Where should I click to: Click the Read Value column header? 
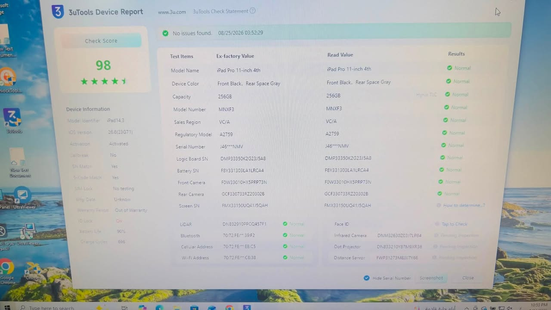[340, 55]
